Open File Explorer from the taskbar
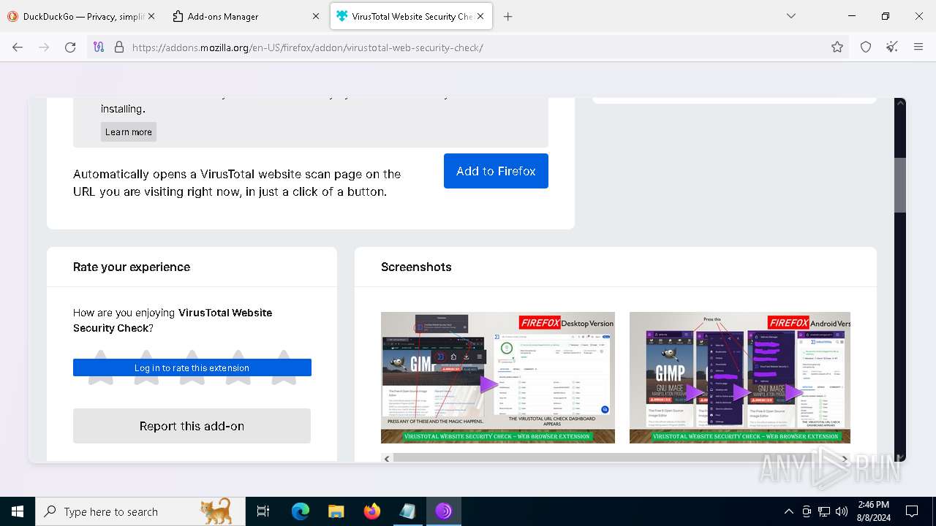The image size is (936, 526). click(336, 511)
